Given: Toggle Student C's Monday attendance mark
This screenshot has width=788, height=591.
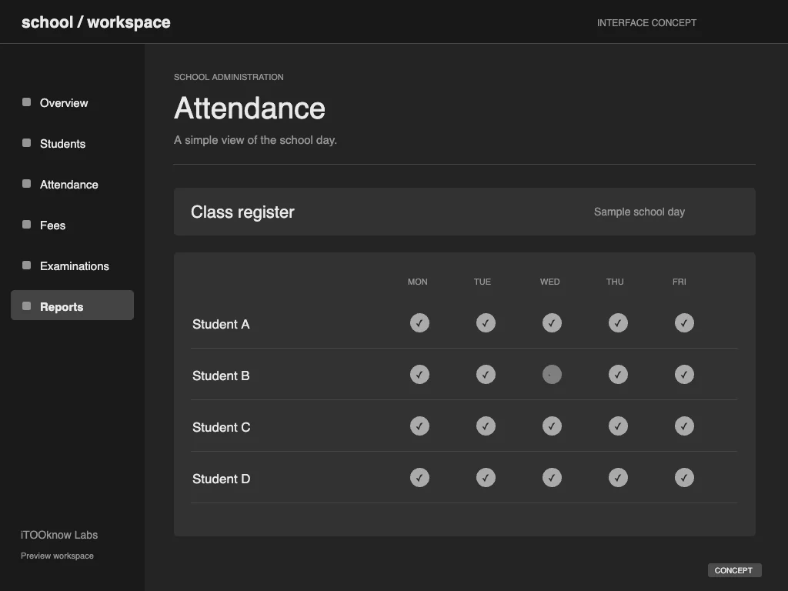Looking at the screenshot, I should (419, 426).
